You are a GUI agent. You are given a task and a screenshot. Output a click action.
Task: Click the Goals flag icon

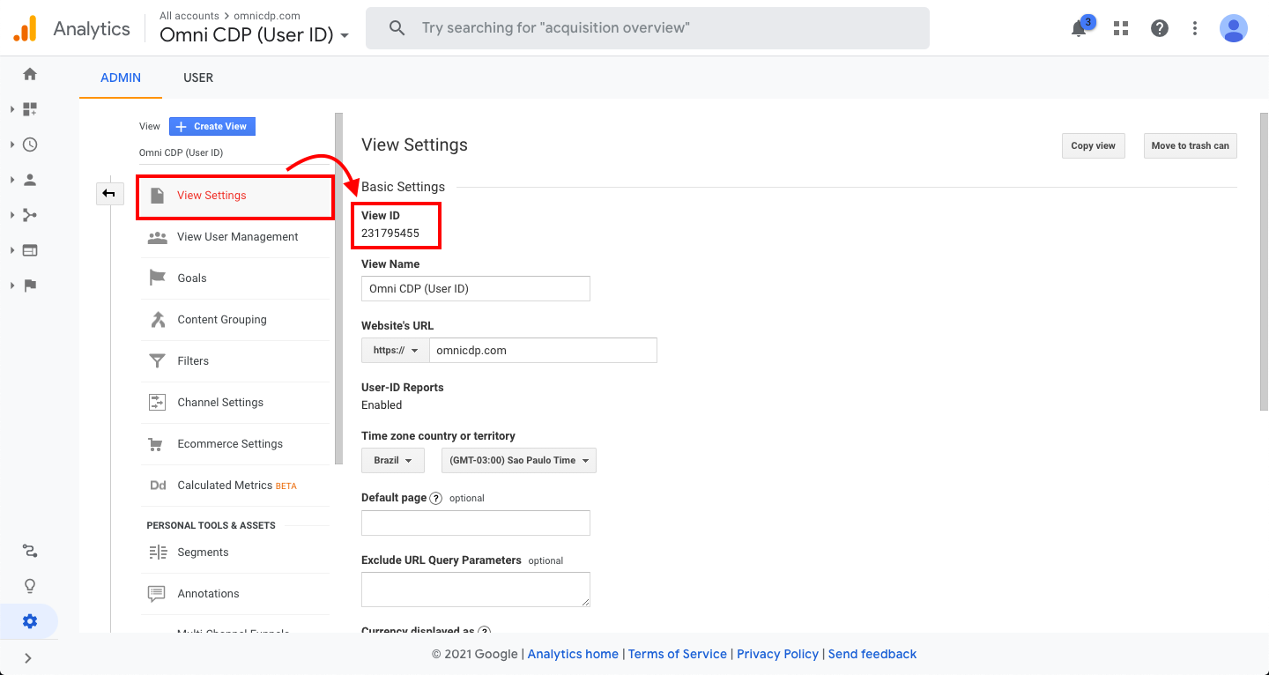click(158, 278)
